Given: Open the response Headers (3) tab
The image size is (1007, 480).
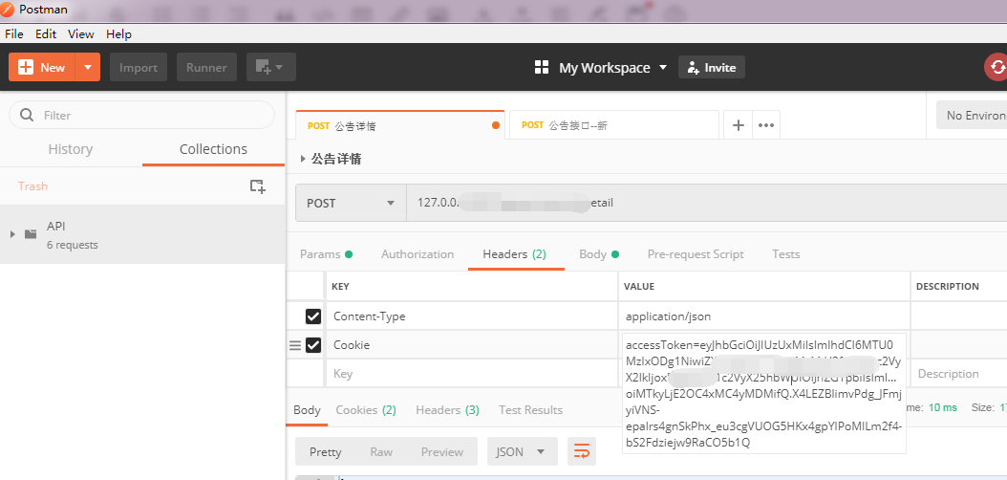Looking at the screenshot, I should coord(448,410).
